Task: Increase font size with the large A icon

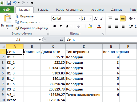Action: coord(96,18)
